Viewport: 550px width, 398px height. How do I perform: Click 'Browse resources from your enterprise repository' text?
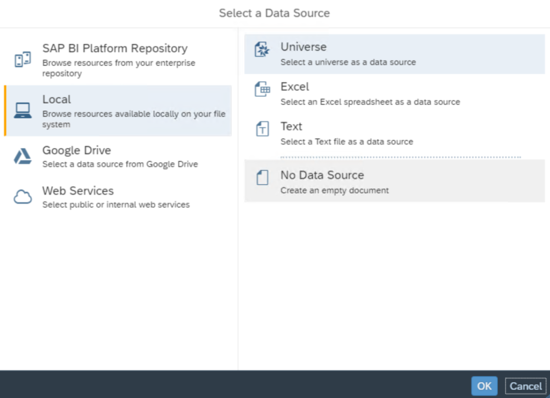tap(119, 68)
